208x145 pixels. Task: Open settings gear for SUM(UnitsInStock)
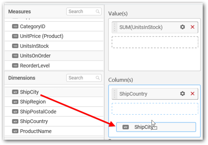(182, 27)
